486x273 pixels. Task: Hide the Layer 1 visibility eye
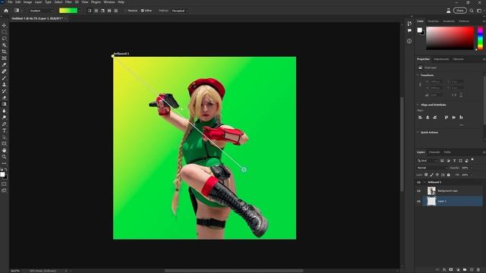pyautogui.click(x=418, y=202)
